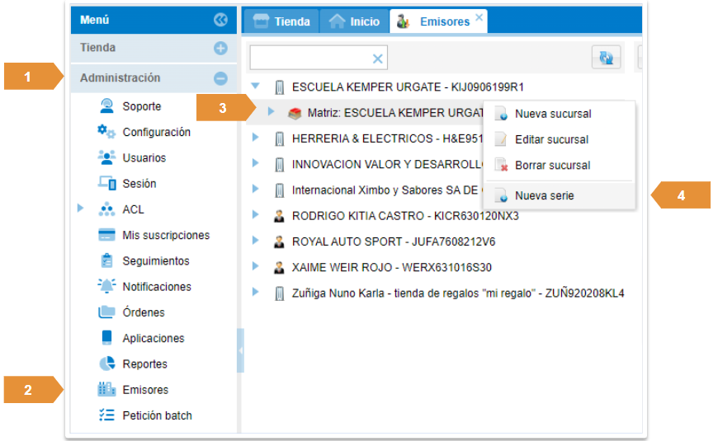
Task: Expand the Tienda section with plus
Action: [220, 49]
